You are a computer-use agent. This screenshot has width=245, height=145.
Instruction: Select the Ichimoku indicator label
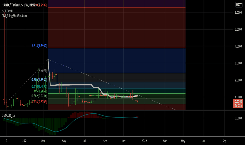(7, 11)
